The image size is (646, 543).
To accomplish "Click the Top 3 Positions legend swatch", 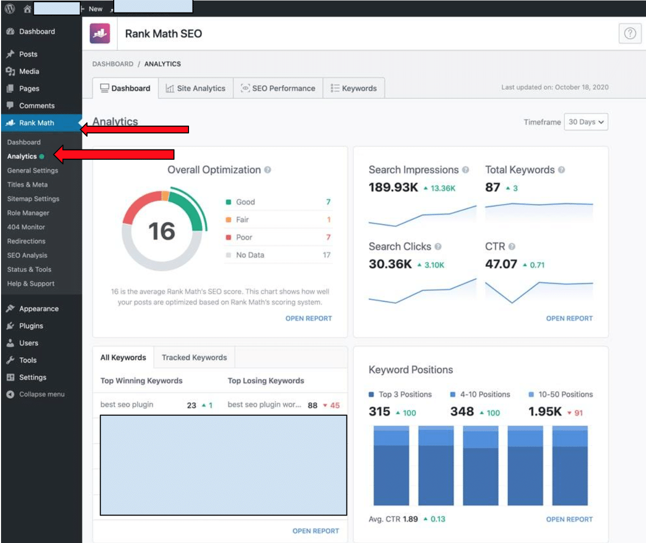I will 371,395.
